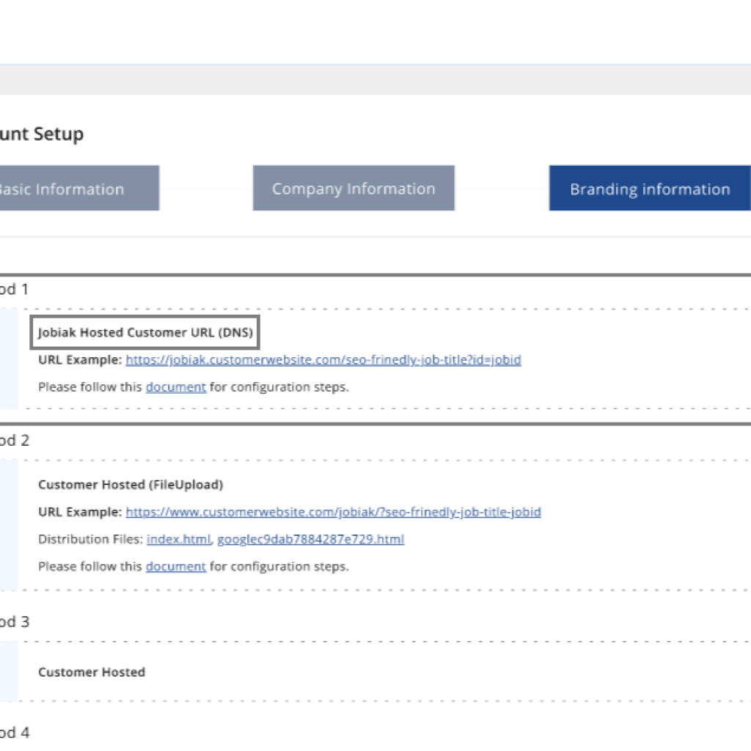
Task: Open the configuration document link under Method 2
Action: [176, 567]
